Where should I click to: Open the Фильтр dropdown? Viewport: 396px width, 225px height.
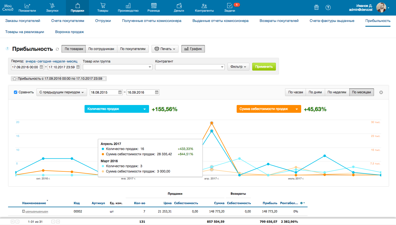[238, 67]
